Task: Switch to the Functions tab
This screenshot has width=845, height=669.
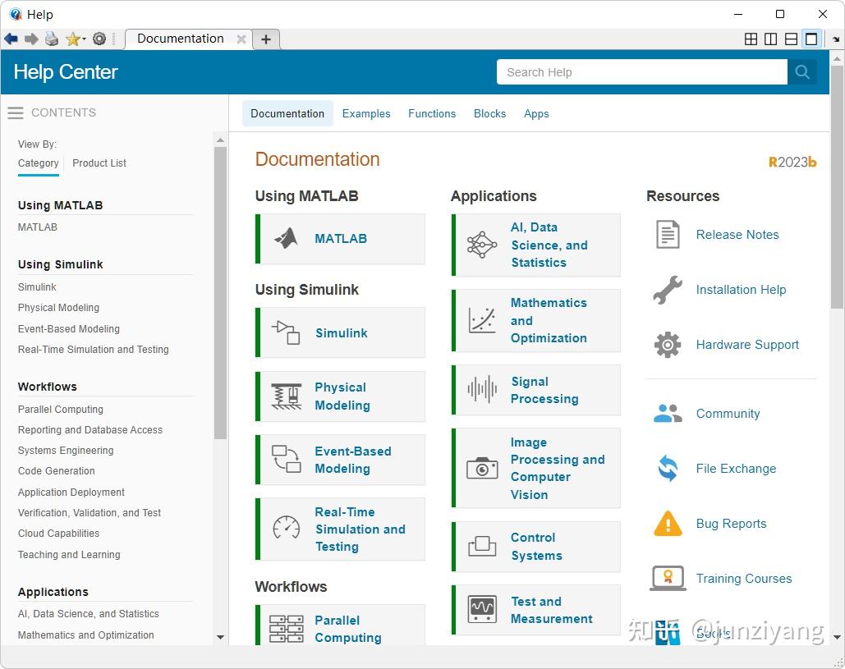Action: (x=432, y=113)
